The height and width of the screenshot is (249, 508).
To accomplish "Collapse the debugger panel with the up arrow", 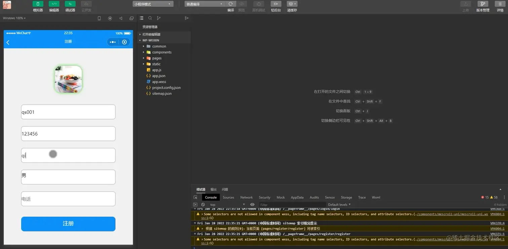I will click(x=500, y=189).
